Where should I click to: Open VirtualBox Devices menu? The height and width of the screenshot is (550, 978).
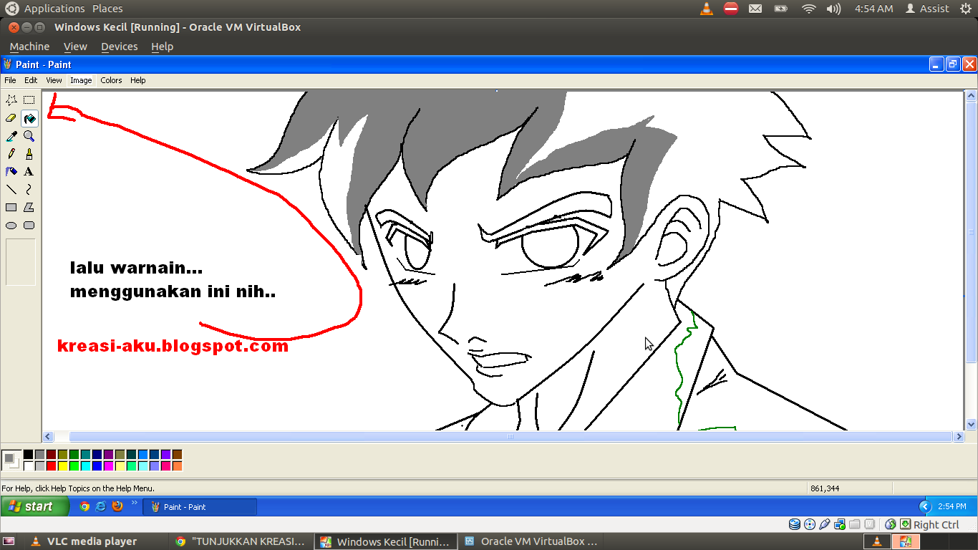tap(119, 47)
